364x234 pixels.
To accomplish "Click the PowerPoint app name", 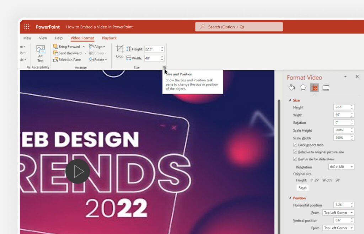I will (48, 27).
